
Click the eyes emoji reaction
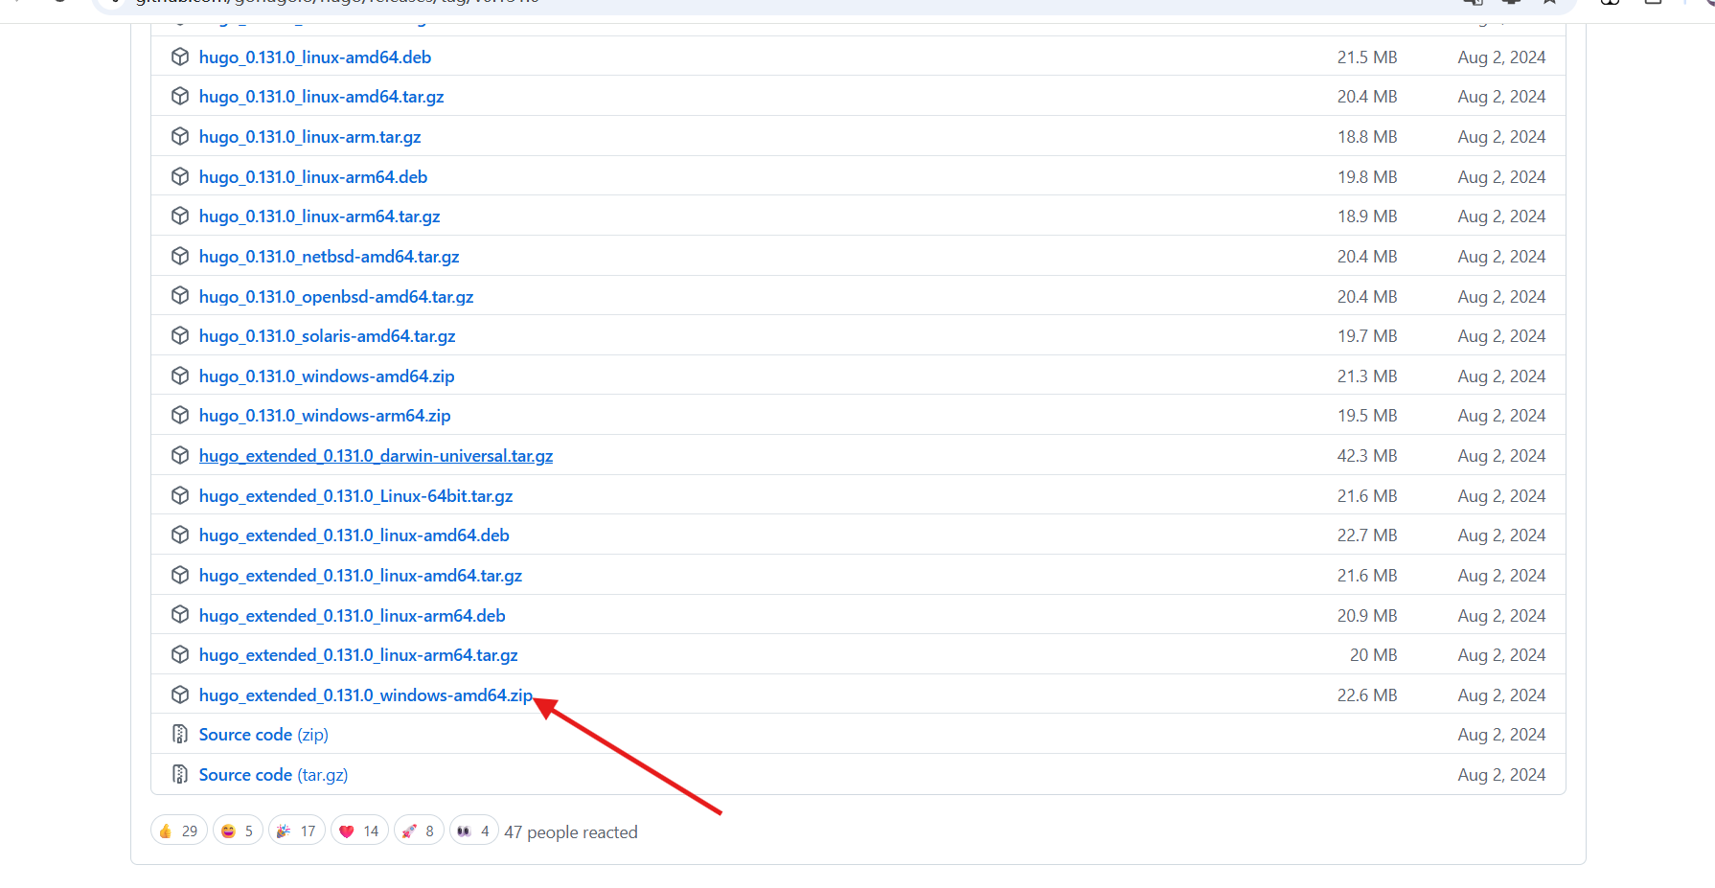473,831
